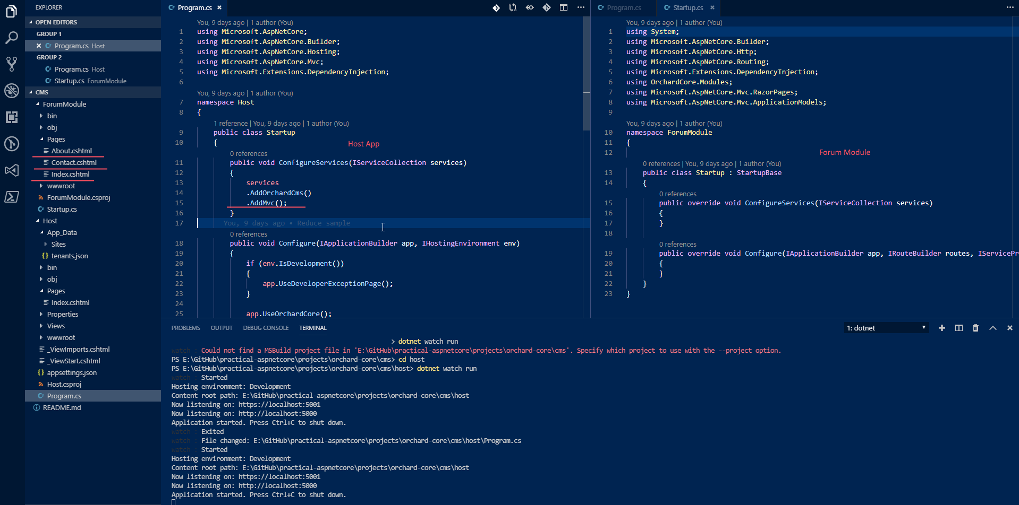This screenshot has height=505, width=1019.
Task: Open the Debug view (bug icon)
Action: tap(12, 91)
